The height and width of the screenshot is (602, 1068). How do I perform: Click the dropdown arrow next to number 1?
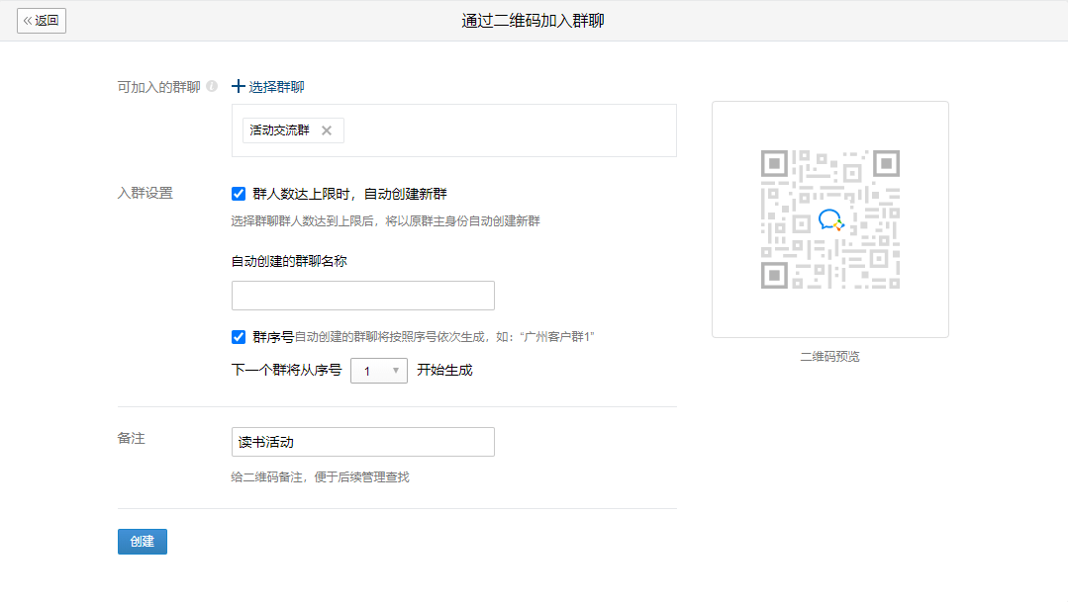click(396, 371)
